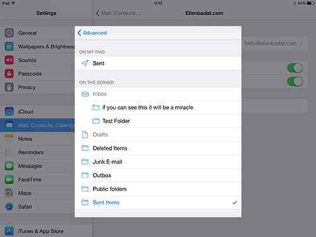Tap checkmark on Sent Items row
This screenshot has width=316, height=237.
pos(234,202)
